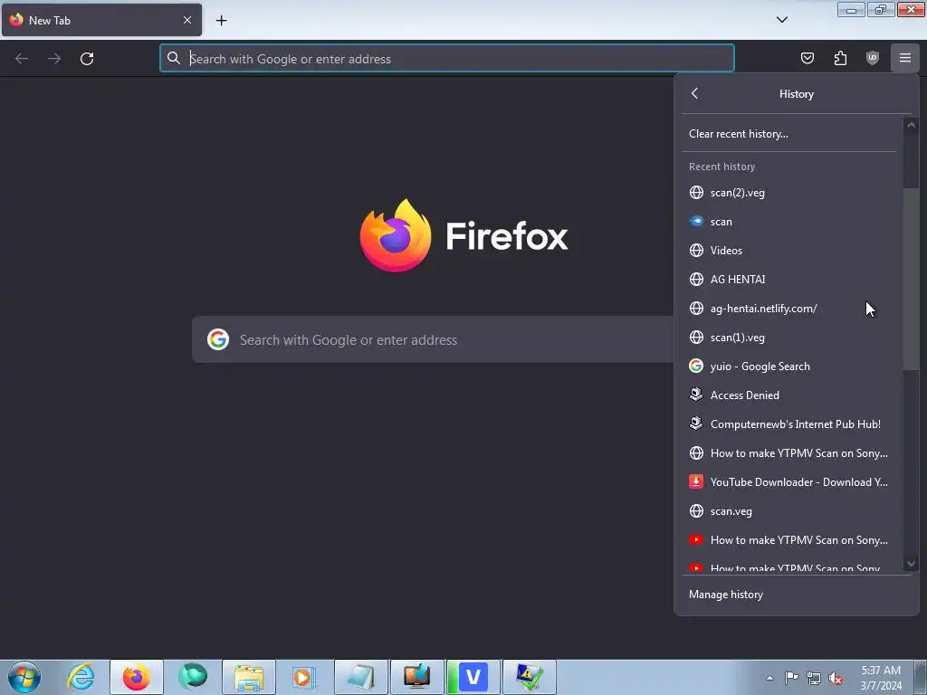Focus the address bar field

(x=447, y=59)
